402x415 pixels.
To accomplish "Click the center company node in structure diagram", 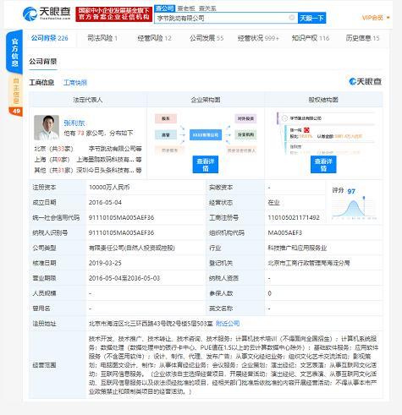I will click(x=206, y=135).
